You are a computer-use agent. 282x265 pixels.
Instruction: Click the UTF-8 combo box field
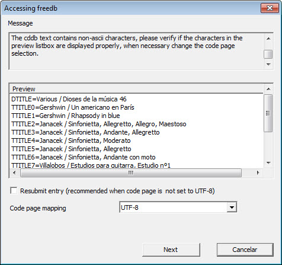pyautogui.click(x=178, y=207)
